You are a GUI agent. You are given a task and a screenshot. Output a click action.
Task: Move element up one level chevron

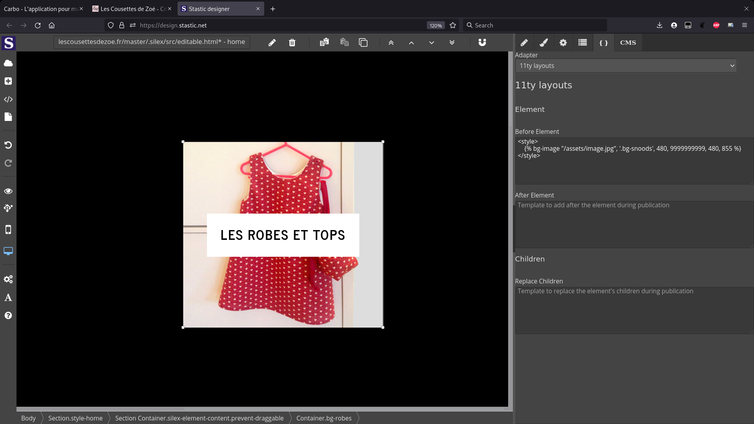pos(412,42)
